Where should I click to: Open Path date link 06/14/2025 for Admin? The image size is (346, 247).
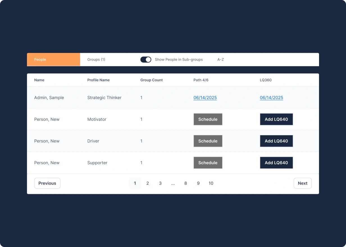point(205,98)
